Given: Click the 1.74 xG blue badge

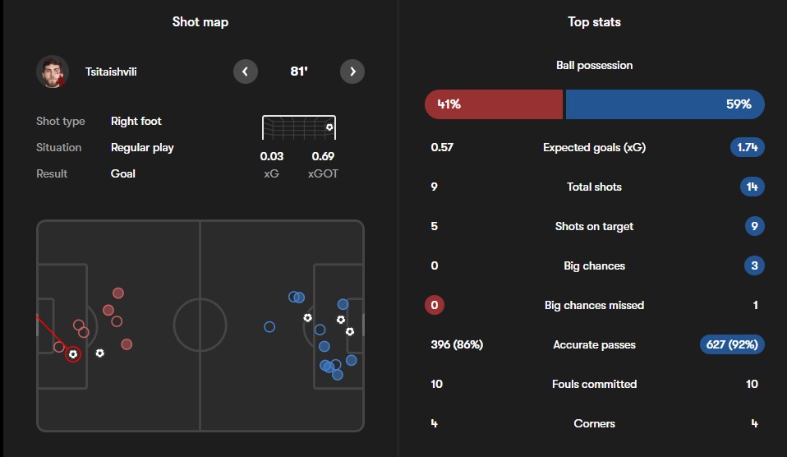Looking at the screenshot, I should pos(747,148).
